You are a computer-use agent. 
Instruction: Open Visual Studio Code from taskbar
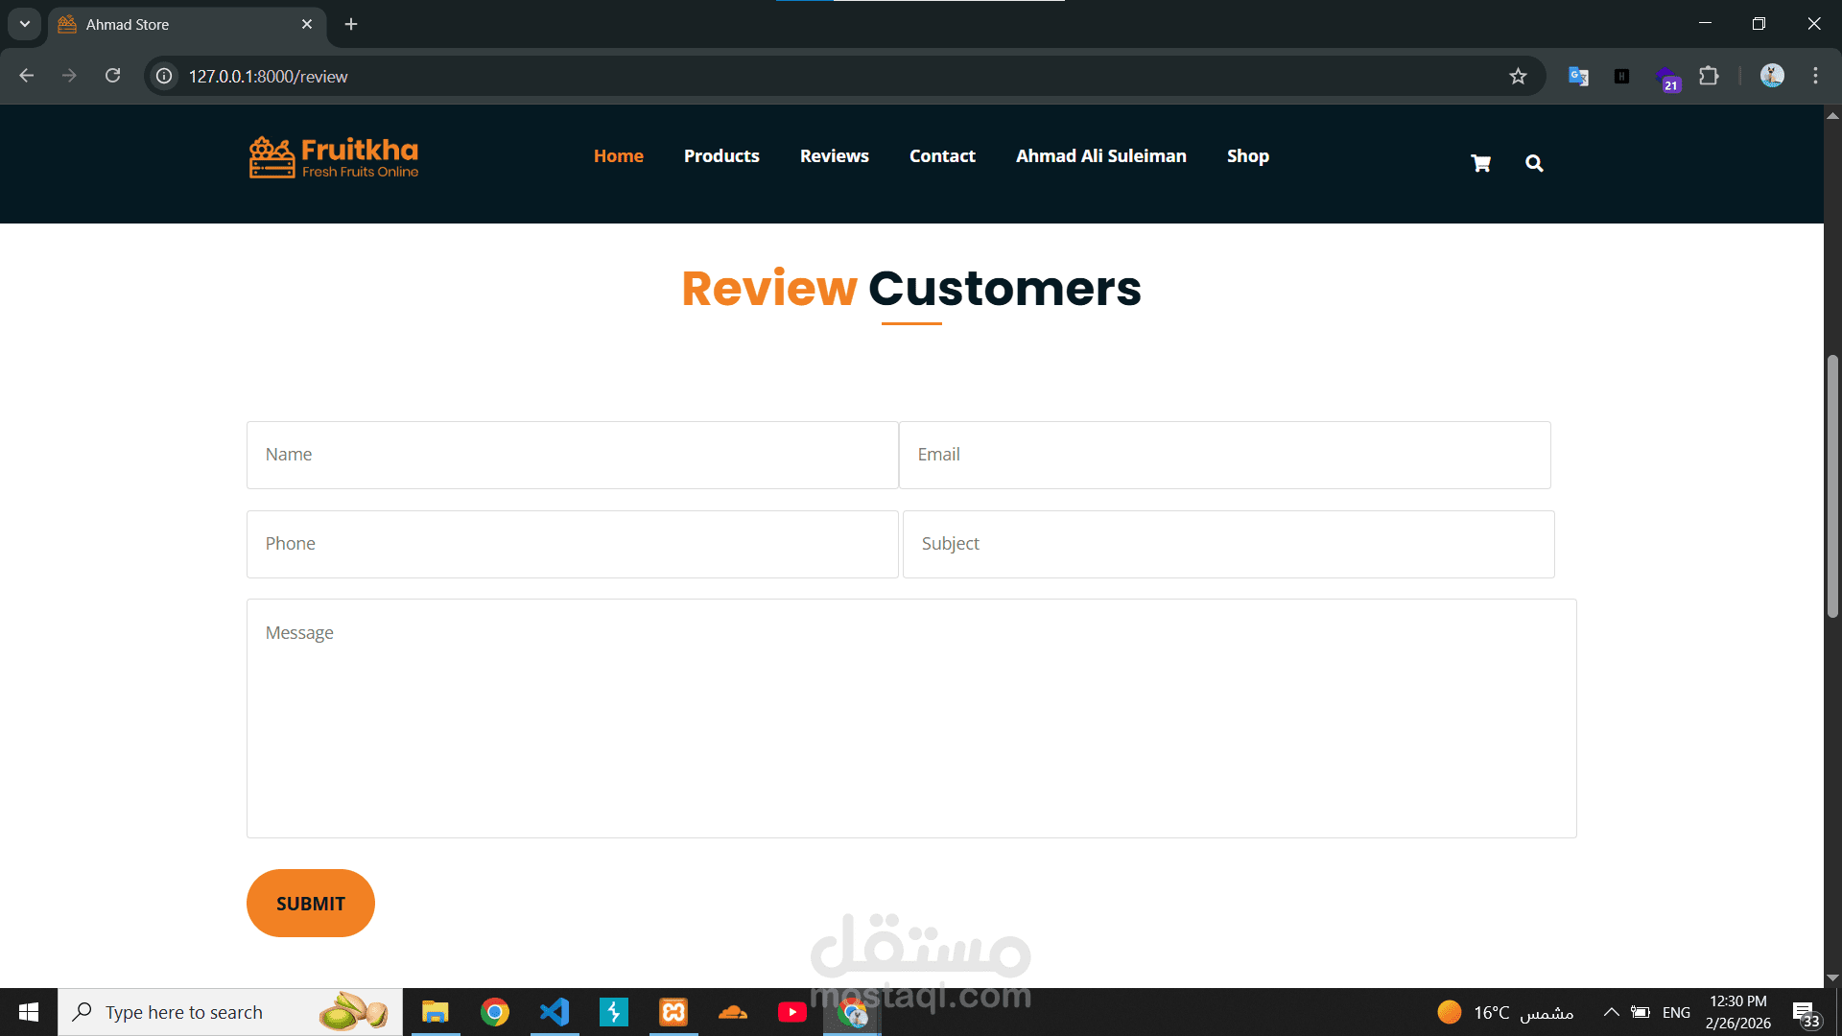(x=555, y=1012)
